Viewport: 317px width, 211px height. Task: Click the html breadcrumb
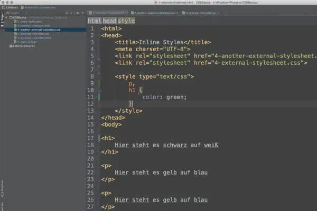point(94,21)
